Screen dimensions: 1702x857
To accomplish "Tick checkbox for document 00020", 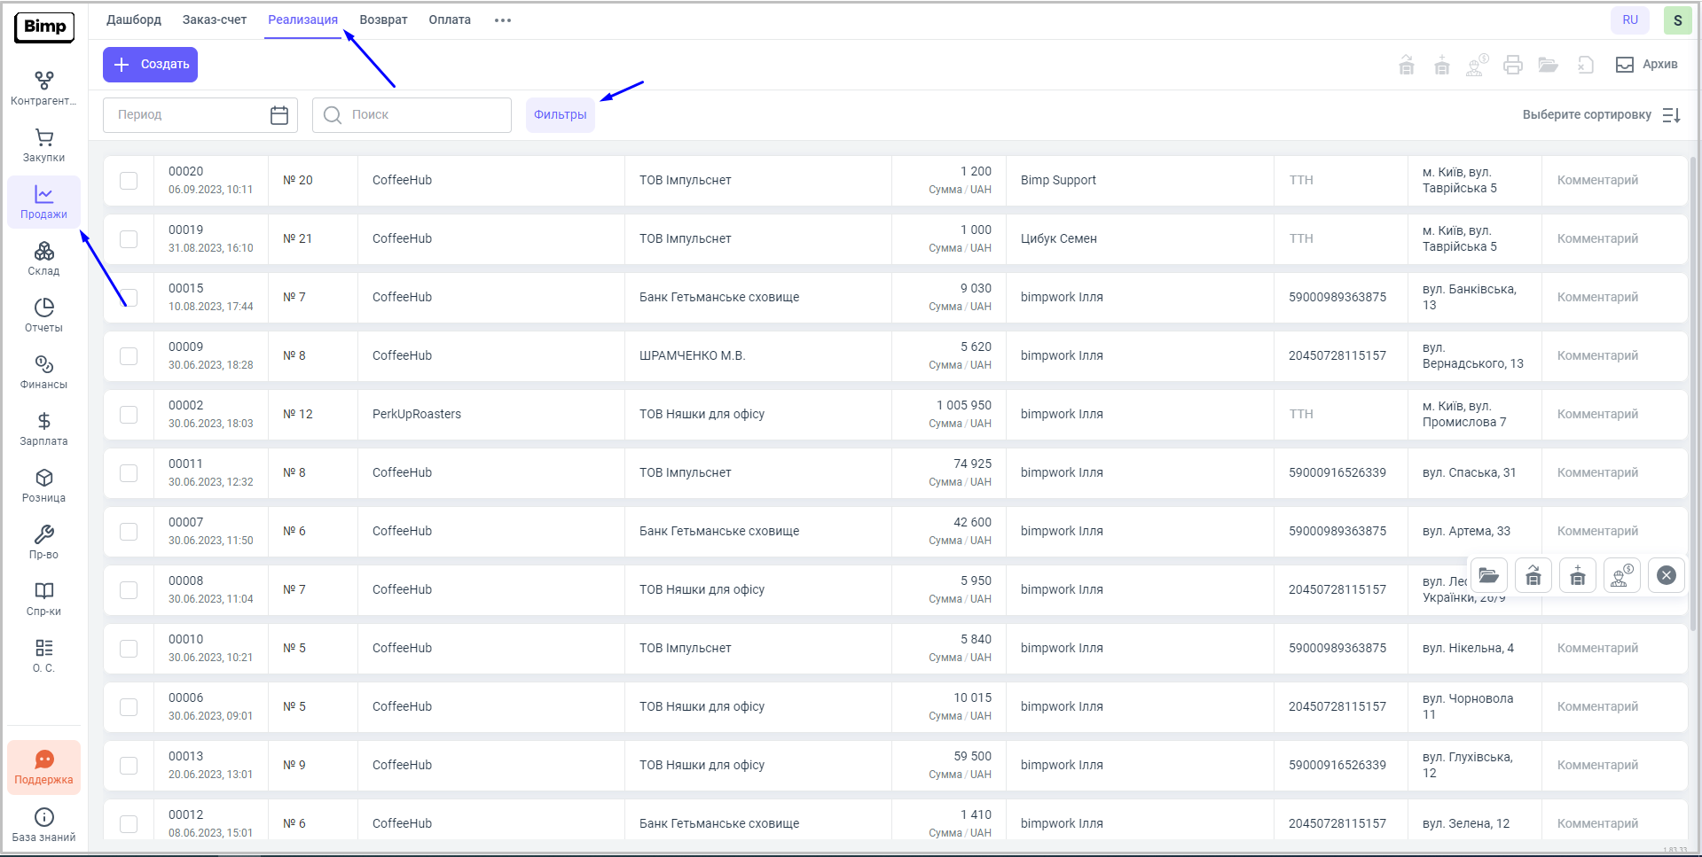I will pos(129,181).
